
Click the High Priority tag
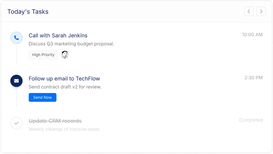43,55
